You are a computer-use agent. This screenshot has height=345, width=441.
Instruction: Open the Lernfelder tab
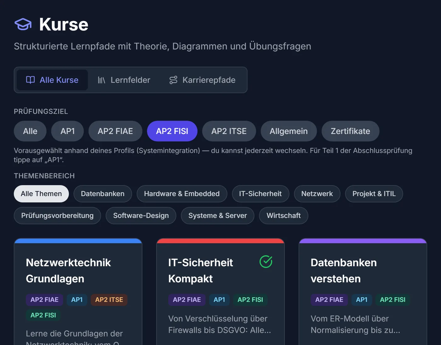124,80
